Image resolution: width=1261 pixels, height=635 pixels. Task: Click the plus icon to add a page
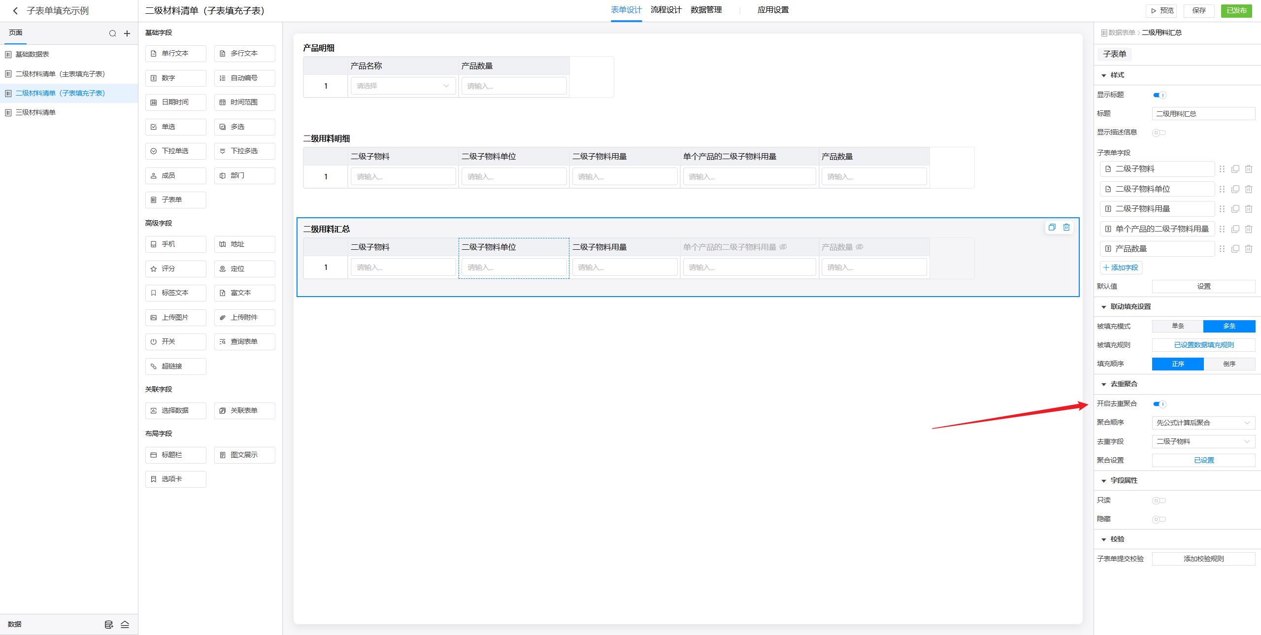(x=127, y=33)
